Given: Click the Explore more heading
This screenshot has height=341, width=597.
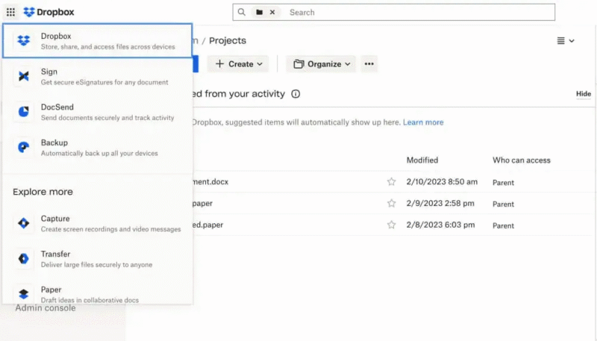Looking at the screenshot, I should [43, 192].
